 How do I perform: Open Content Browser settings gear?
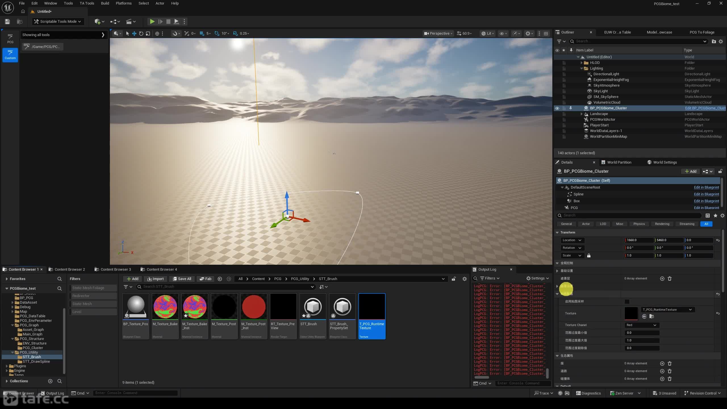[465, 279]
